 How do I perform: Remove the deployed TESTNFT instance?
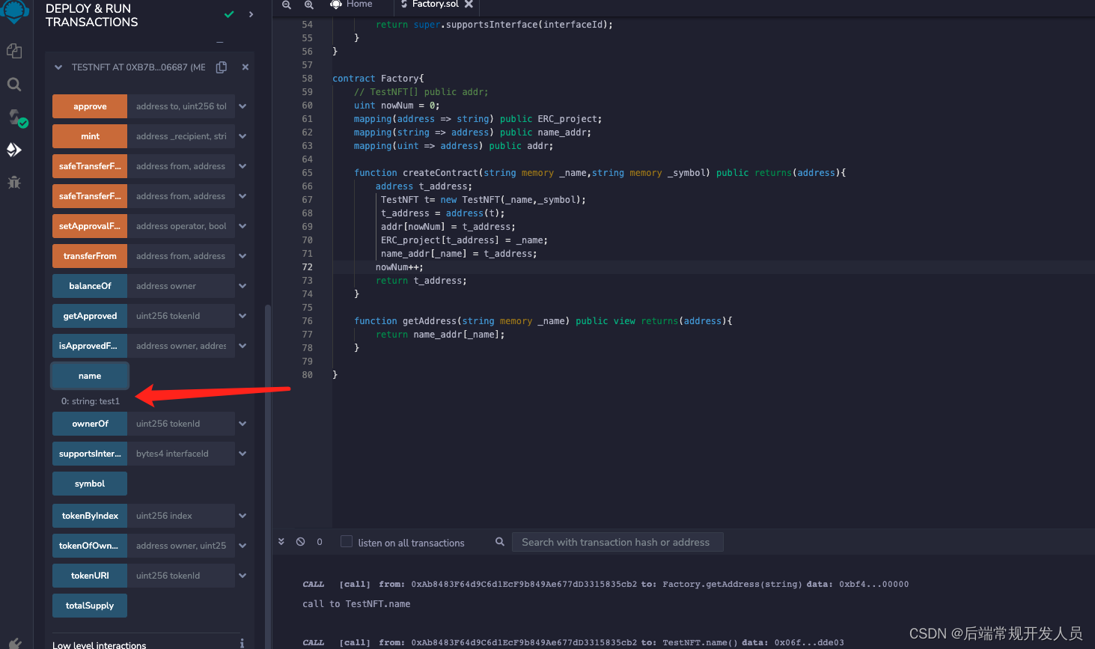(x=245, y=67)
